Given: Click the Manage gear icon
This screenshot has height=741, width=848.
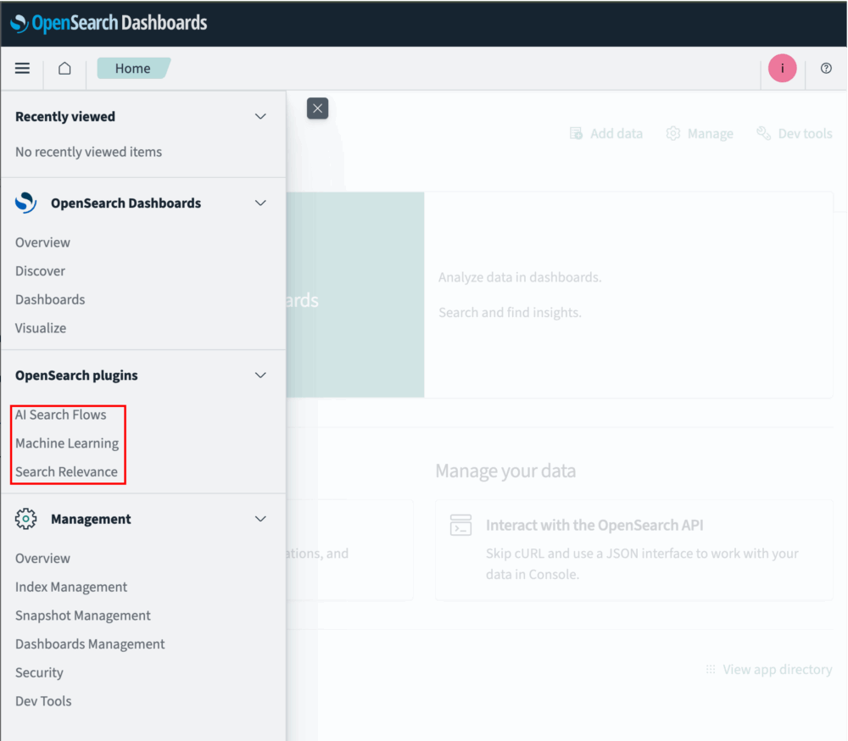Looking at the screenshot, I should click(x=672, y=133).
